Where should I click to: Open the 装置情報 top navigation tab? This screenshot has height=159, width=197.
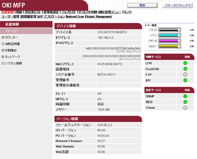click(7, 12)
